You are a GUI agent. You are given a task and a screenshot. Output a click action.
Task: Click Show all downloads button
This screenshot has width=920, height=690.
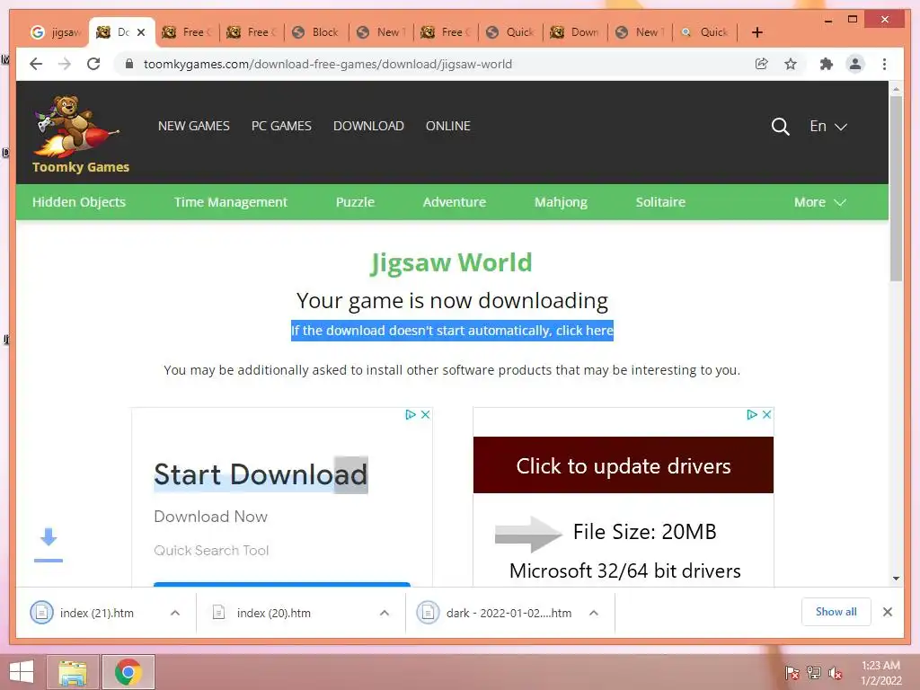[x=836, y=612]
